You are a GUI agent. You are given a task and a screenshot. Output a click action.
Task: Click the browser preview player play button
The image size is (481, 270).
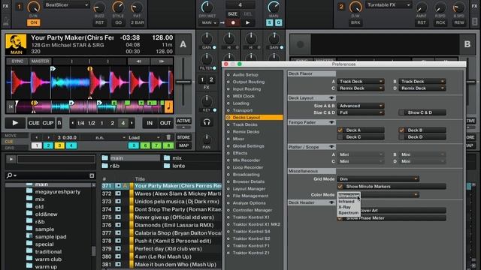[11, 159]
